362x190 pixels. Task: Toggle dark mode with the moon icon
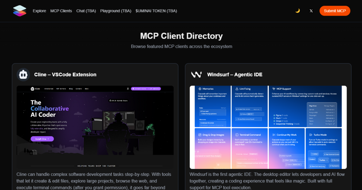297,11
